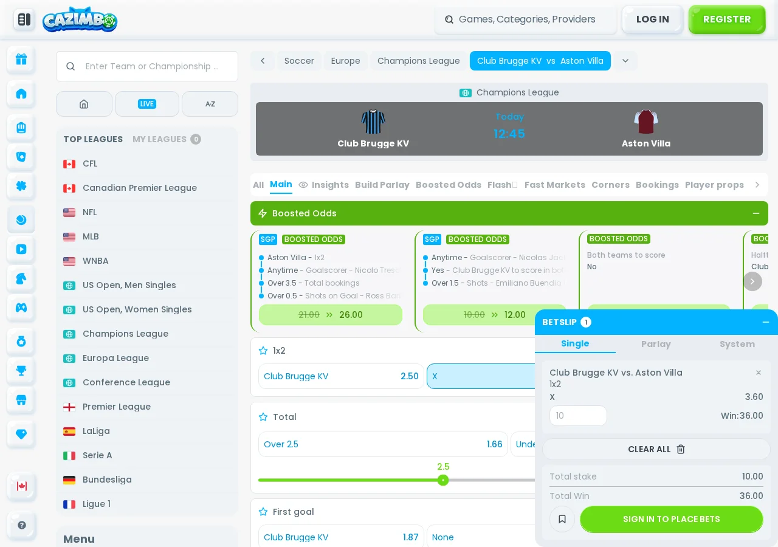This screenshot has height=547, width=778.
Task: Click the stake amount field in betslip
Action: coord(578,416)
